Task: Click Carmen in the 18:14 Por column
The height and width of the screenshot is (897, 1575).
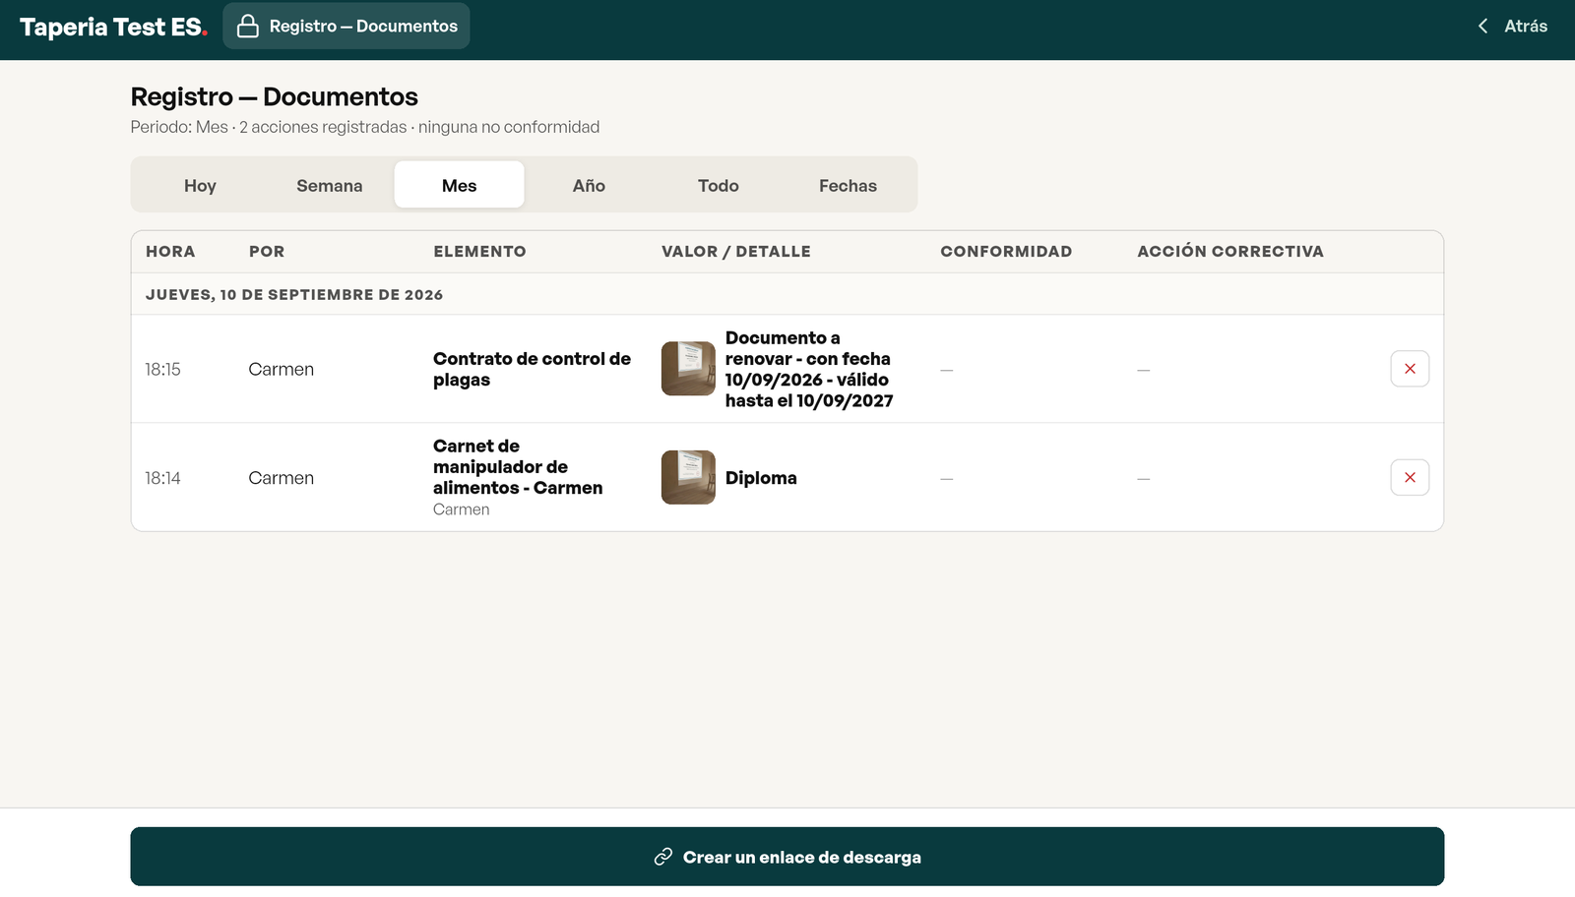Action: (x=282, y=478)
